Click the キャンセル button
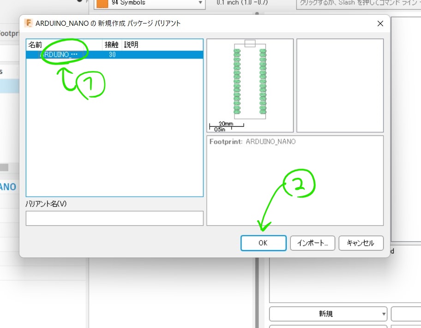 point(361,243)
